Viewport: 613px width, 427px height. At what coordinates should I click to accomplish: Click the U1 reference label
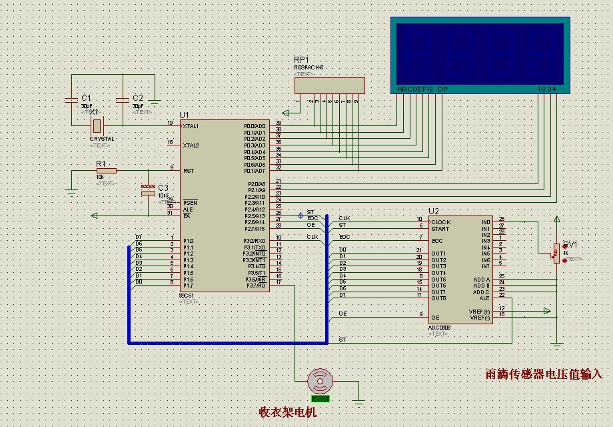point(184,115)
